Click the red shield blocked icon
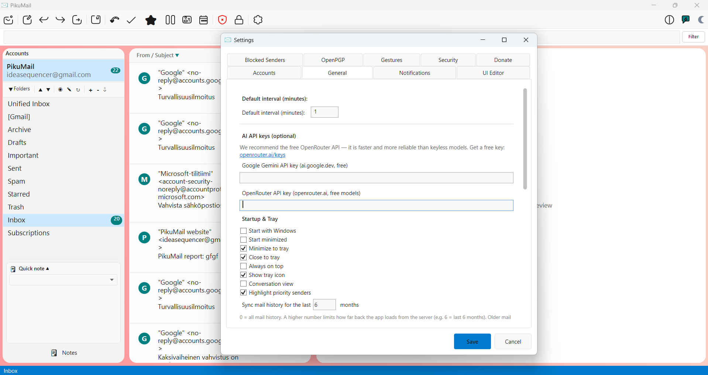 (x=222, y=20)
